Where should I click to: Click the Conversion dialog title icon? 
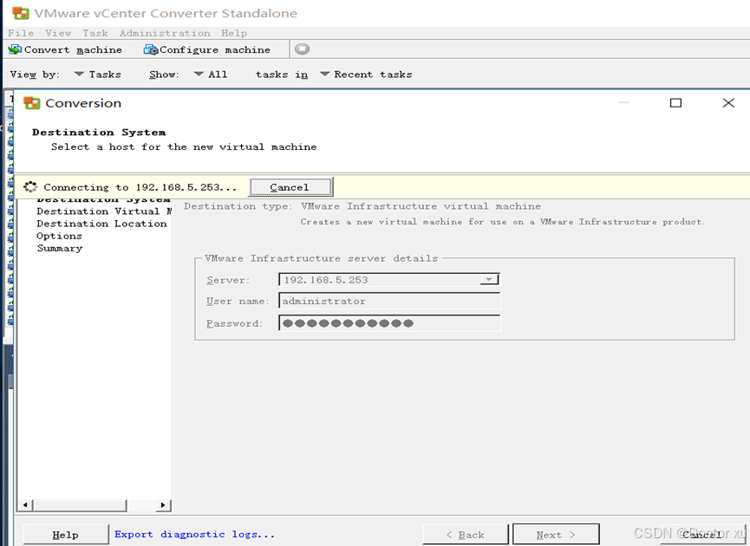tap(31, 103)
